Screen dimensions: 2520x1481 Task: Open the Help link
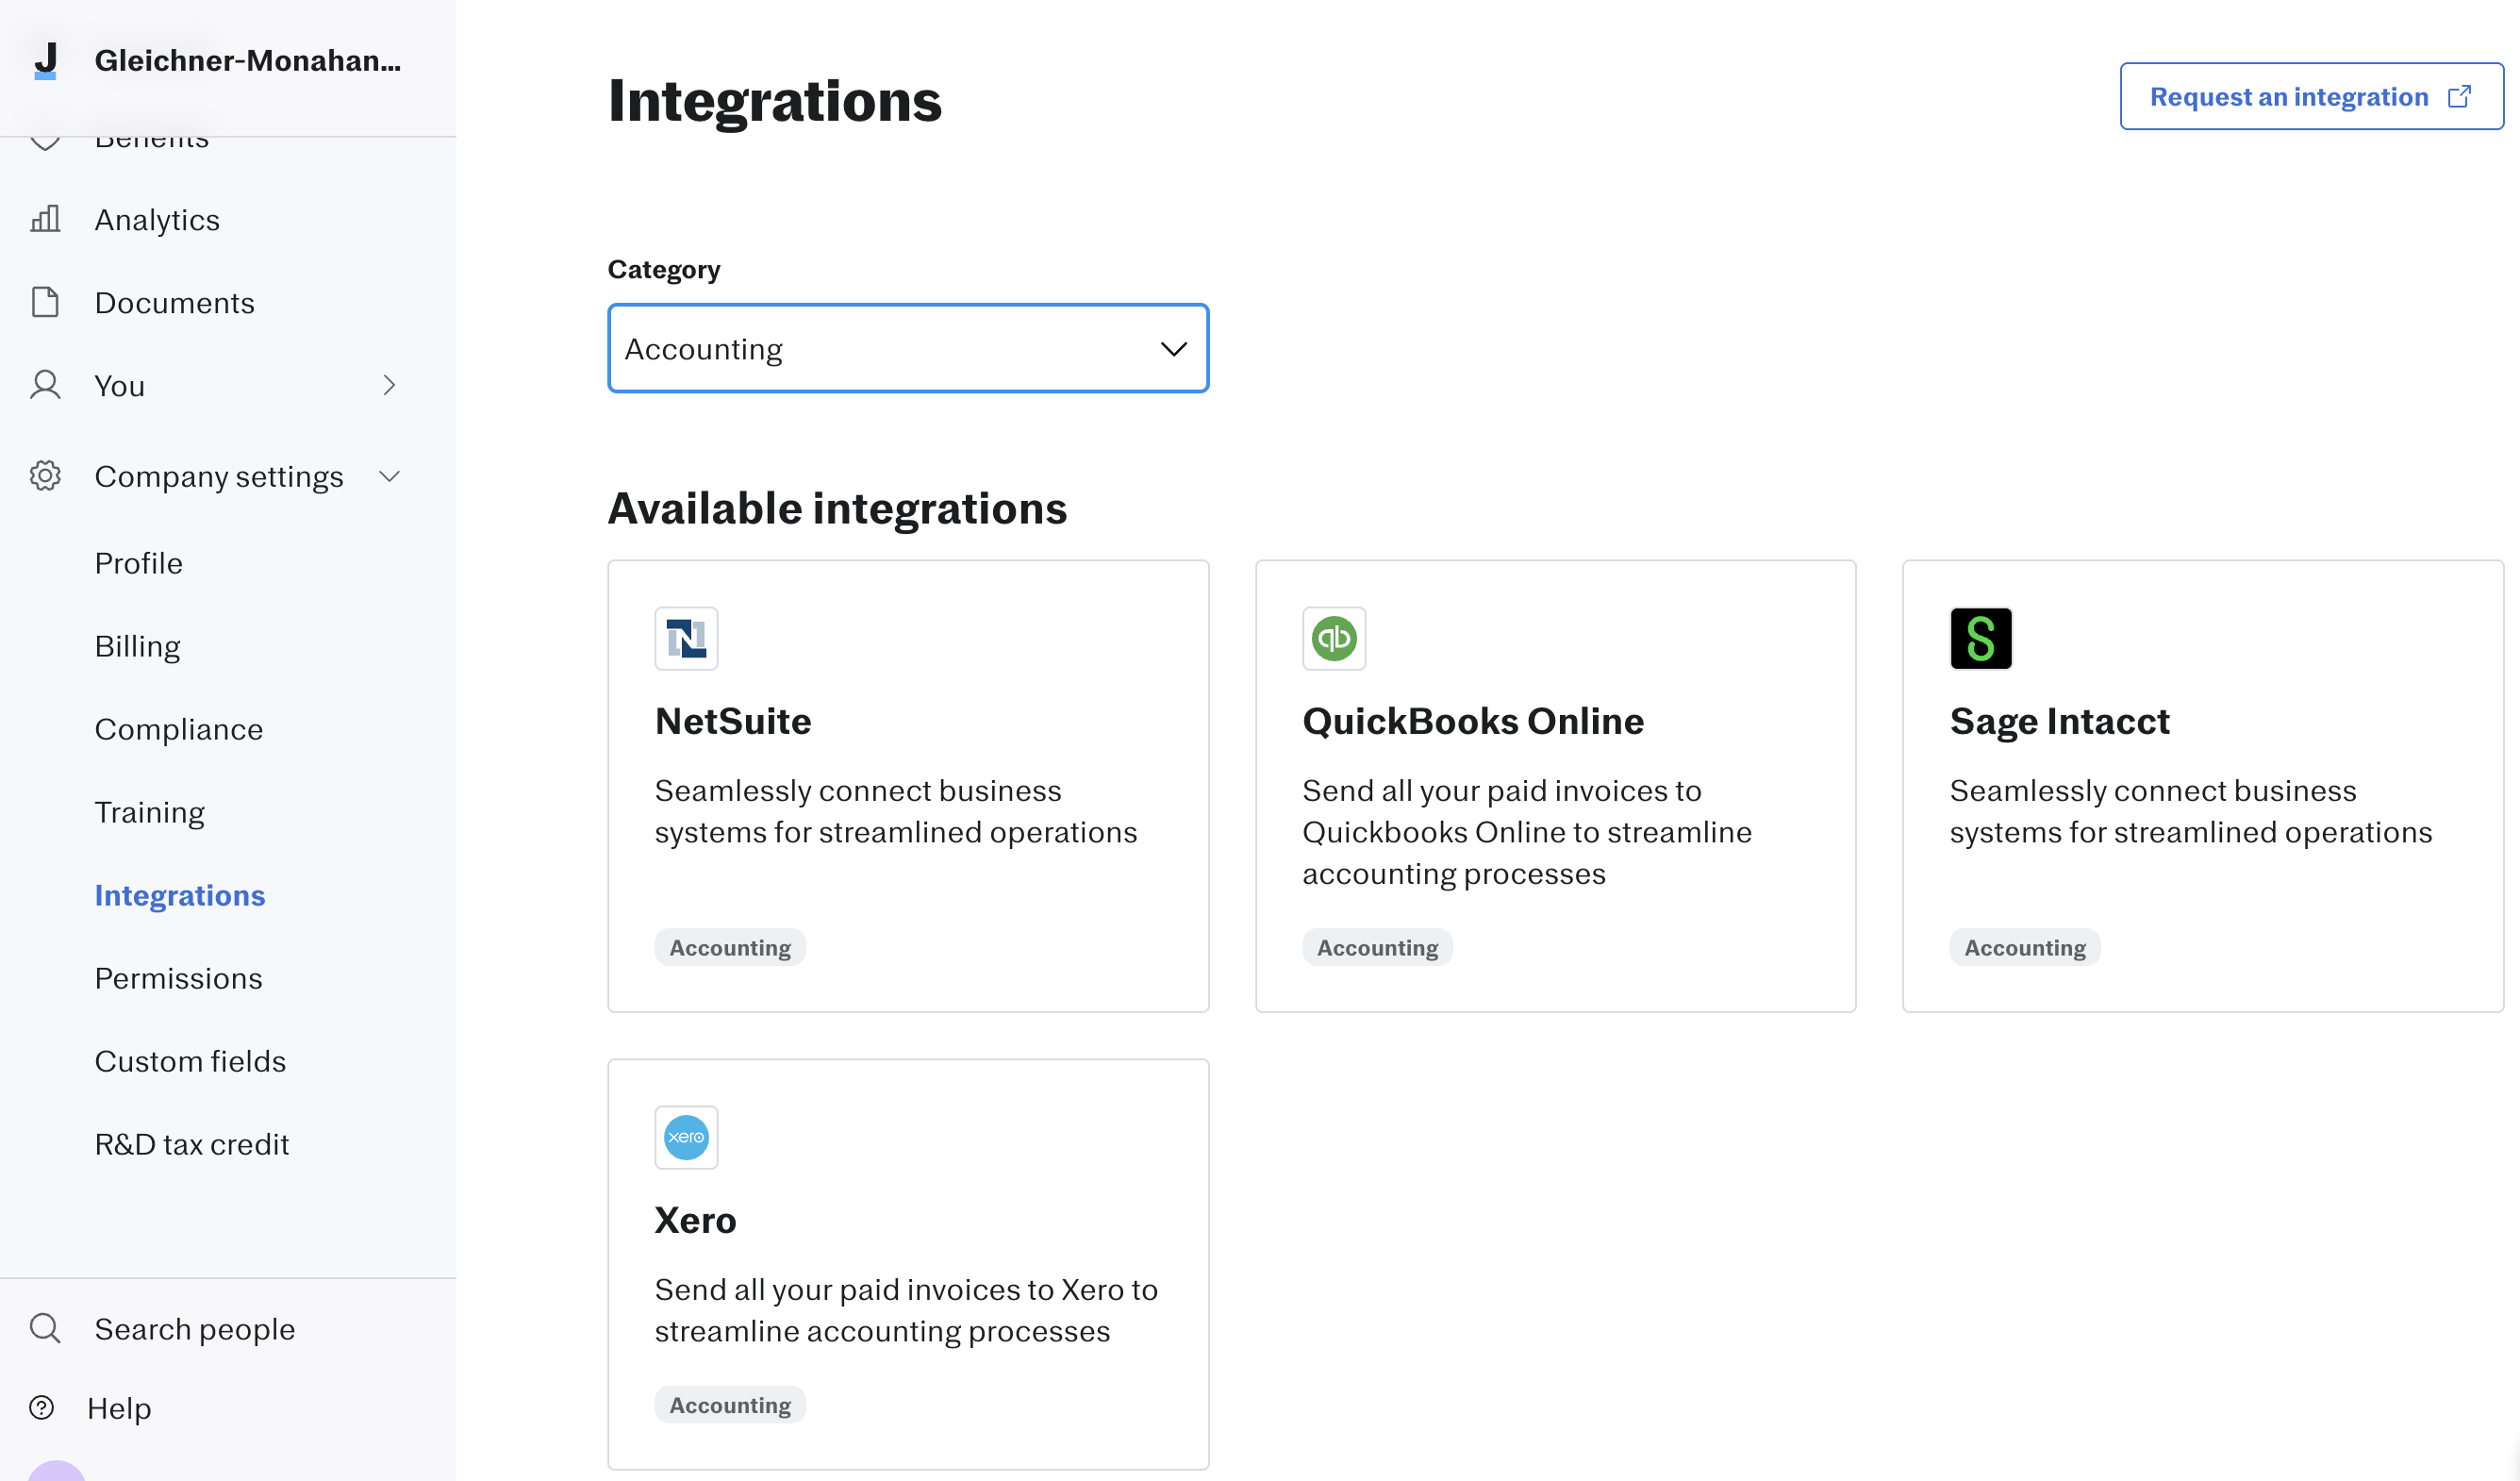pyautogui.click(x=119, y=1408)
